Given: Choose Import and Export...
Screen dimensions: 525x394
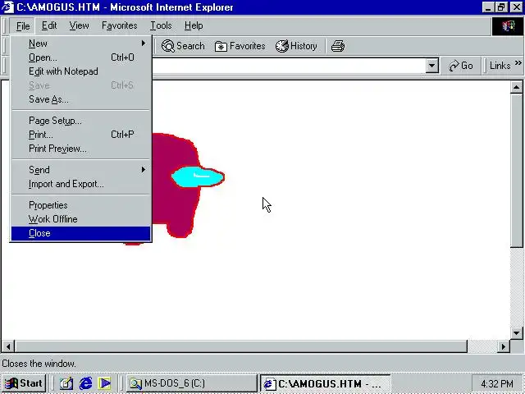Looking at the screenshot, I should click(x=80, y=184).
